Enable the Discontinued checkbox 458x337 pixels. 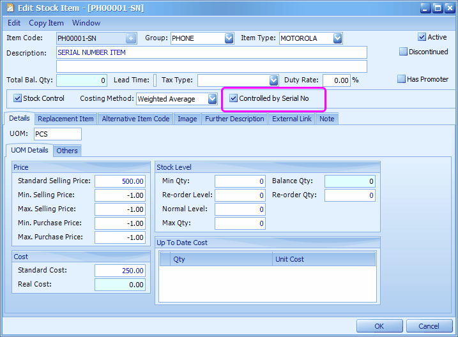(403, 52)
